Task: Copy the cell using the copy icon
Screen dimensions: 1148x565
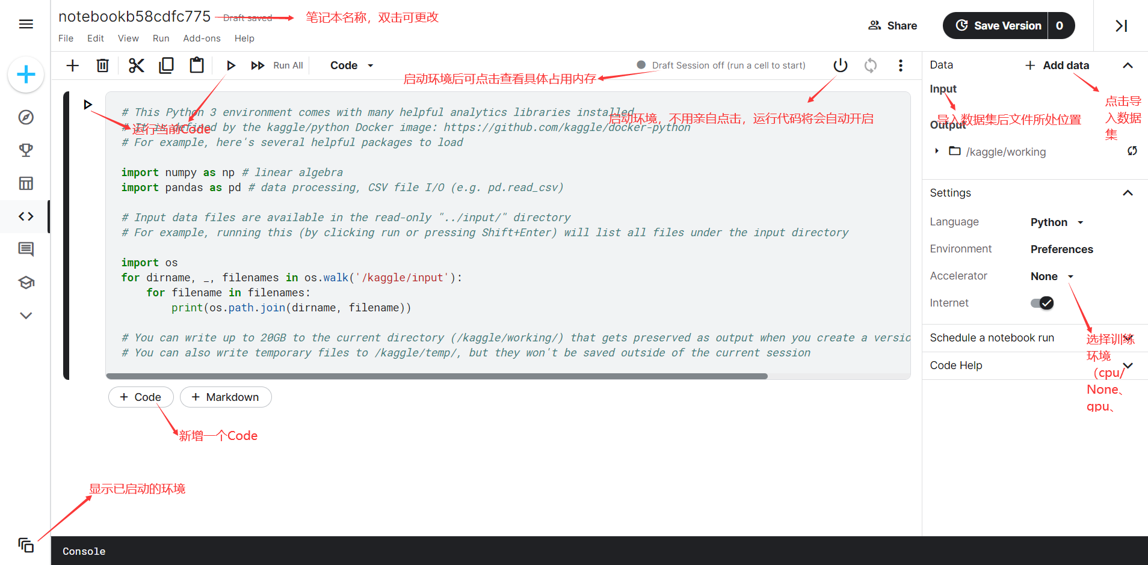Action: pyautogui.click(x=166, y=65)
